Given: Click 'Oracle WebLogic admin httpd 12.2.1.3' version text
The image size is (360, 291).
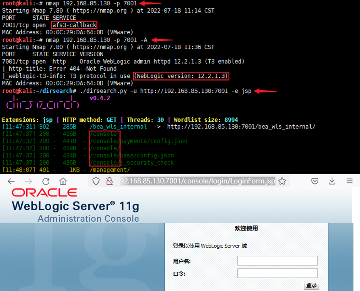Looking at the screenshot, I should (x=140, y=62).
